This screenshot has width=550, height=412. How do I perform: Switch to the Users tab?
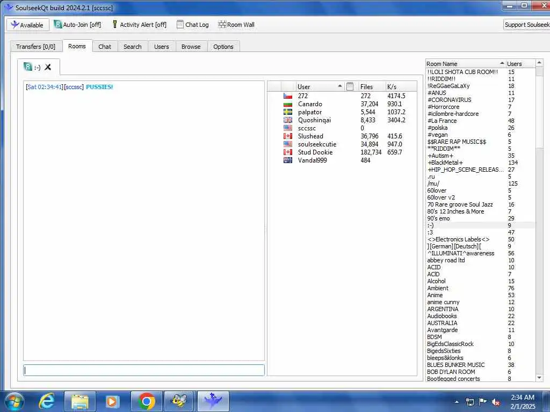(x=161, y=47)
